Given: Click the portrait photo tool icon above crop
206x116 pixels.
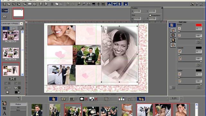Looking at the screenshot, I should click(4, 103).
